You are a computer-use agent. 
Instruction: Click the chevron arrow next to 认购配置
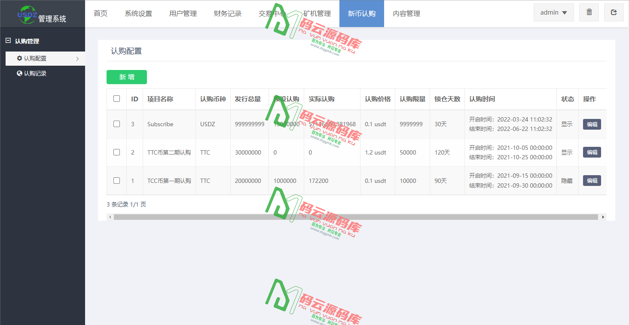(77, 59)
